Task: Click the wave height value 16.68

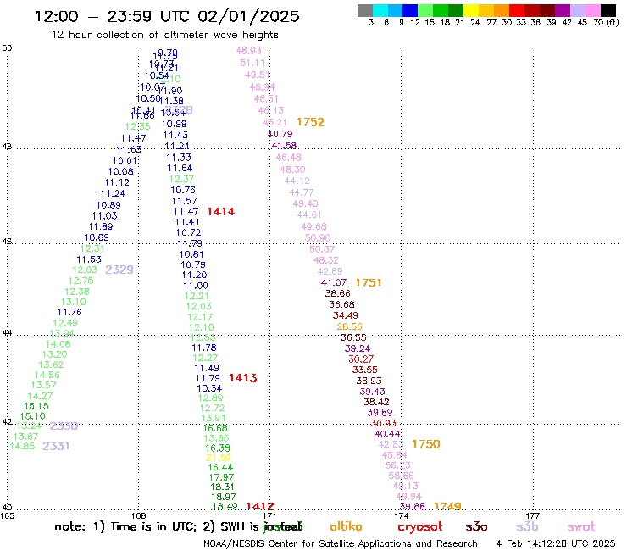Action: tap(214, 428)
